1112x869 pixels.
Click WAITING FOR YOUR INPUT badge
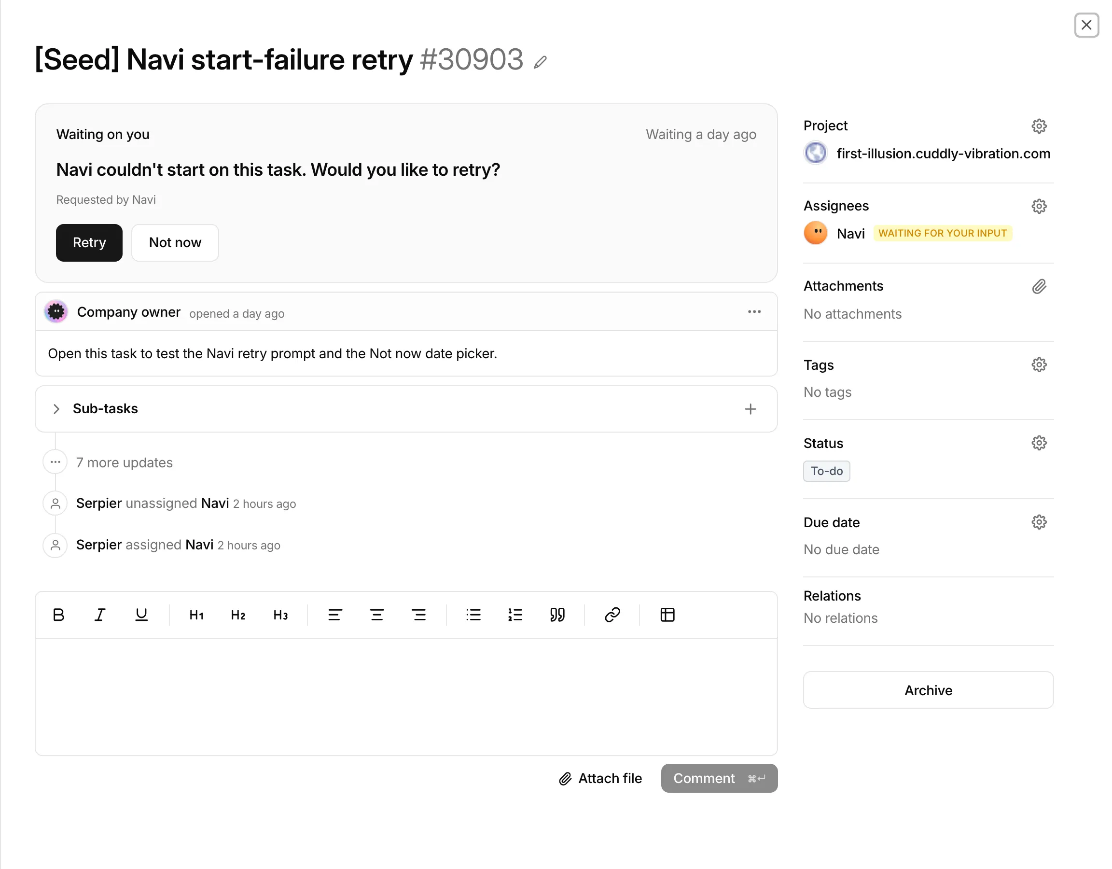point(943,233)
